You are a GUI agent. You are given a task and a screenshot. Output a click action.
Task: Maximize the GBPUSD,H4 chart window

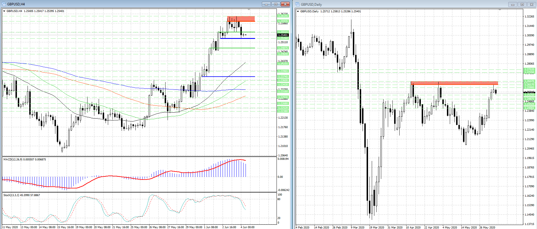(x=276, y=4)
